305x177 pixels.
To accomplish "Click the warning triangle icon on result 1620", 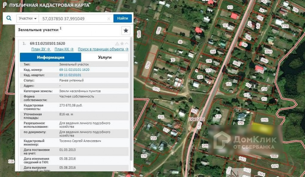I will [x=117, y=43].
